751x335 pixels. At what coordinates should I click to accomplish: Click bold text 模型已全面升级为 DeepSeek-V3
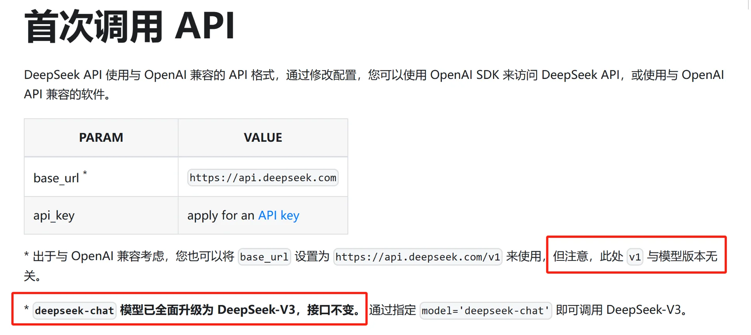click(x=207, y=310)
